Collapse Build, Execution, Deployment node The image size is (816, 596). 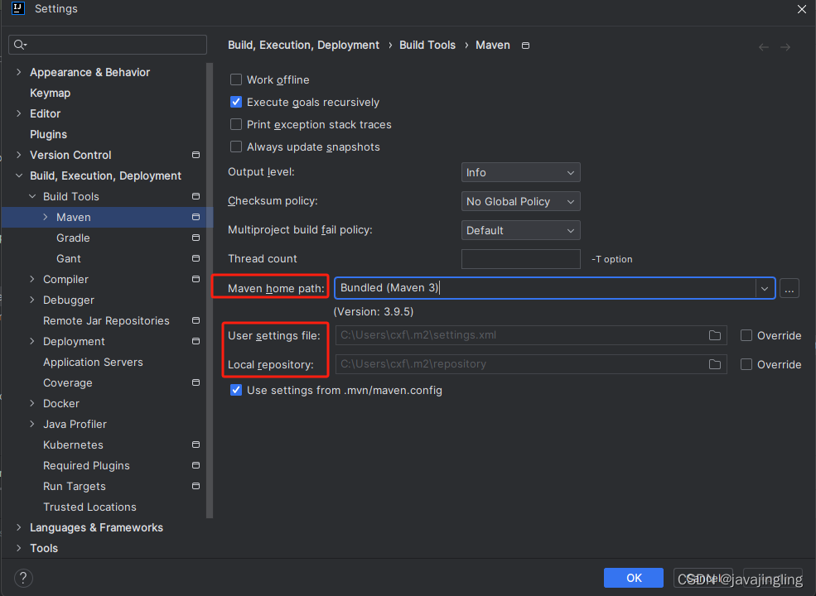tap(19, 175)
